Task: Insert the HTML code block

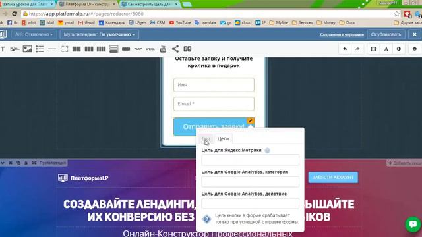Action: tap(150, 49)
